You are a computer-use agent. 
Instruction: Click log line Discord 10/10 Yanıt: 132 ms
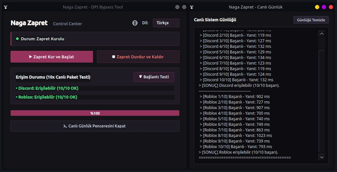[236, 80]
